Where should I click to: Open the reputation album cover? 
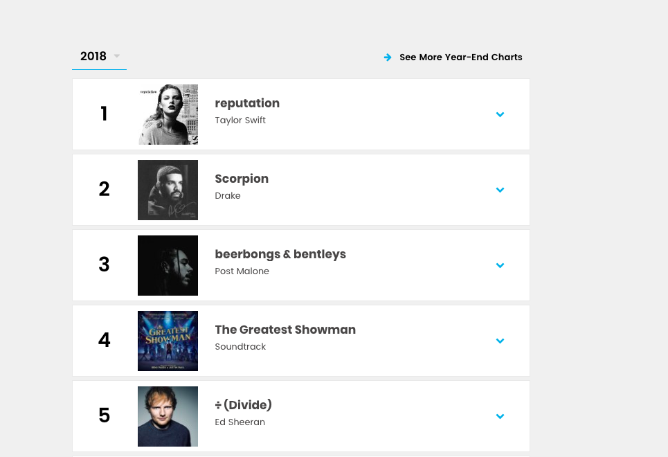tap(168, 114)
